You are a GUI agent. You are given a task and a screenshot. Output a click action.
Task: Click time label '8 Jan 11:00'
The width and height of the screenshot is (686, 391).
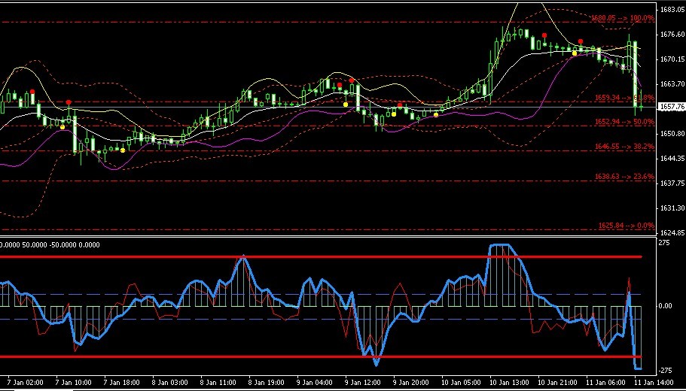[218, 383]
